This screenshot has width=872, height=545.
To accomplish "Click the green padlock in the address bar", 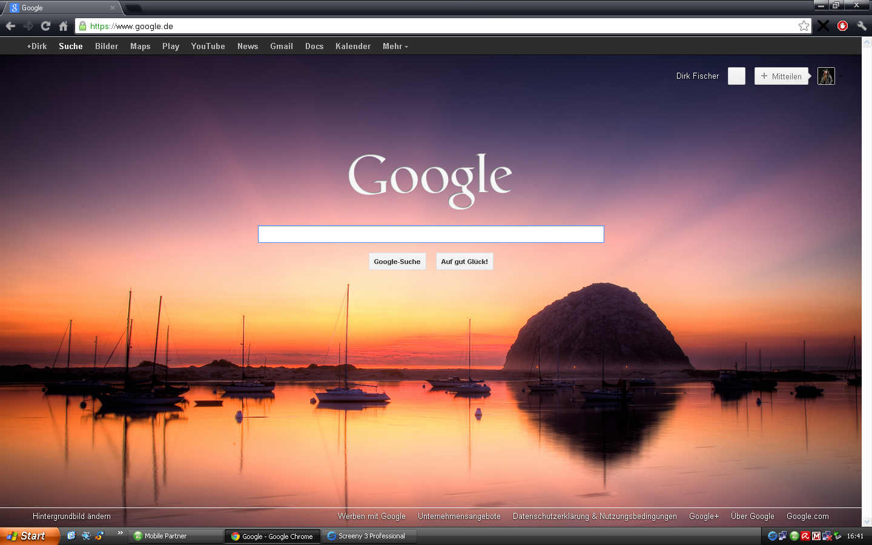I will tap(83, 26).
